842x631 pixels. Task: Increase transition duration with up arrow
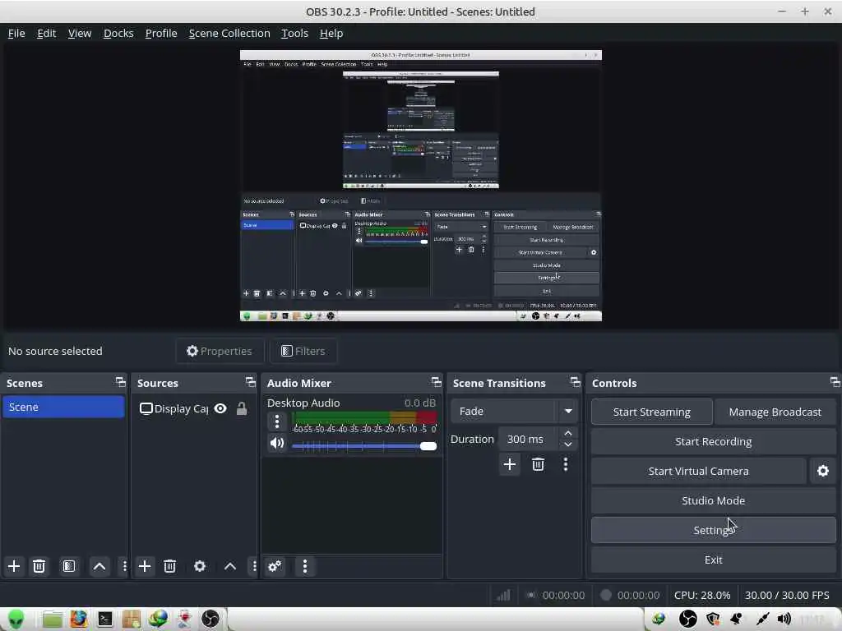tap(568, 433)
